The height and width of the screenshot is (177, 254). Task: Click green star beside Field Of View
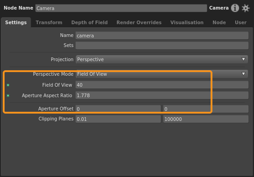click(8, 85)
